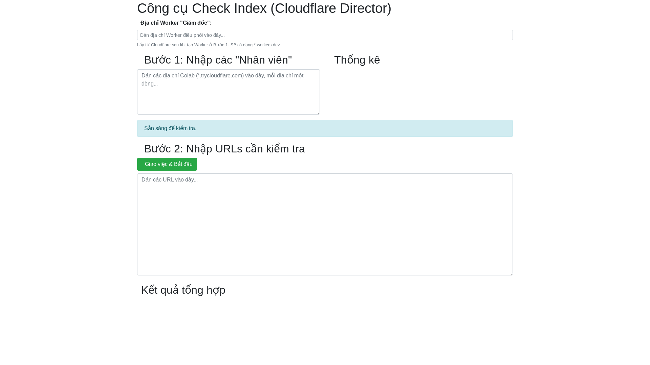The image size is (650, 365).
Task: Grab the resize handle of URLs textarea
Action: click(511, 273)
